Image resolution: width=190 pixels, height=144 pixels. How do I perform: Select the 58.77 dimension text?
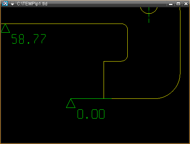[29, 39]
